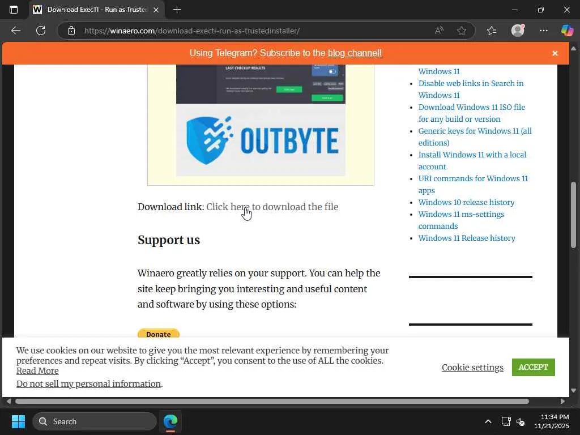The width and height of the screenshot is (580, 435).
Task: Click the horizontal scrollbar thumb
Action: click(272, 402)
